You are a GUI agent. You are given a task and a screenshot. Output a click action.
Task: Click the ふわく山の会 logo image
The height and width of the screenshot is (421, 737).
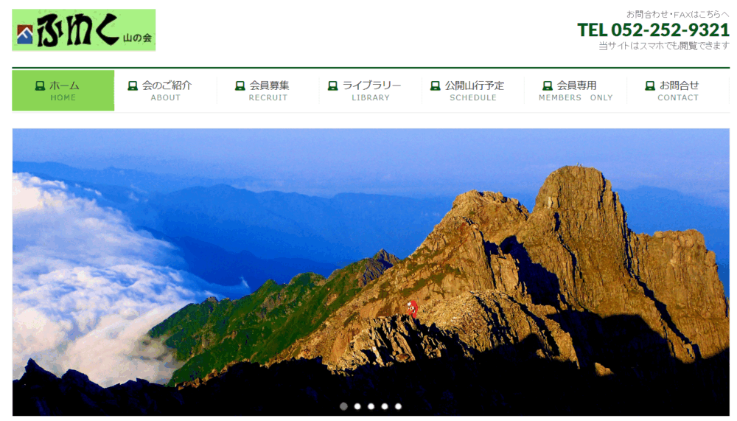coord(84,30)
